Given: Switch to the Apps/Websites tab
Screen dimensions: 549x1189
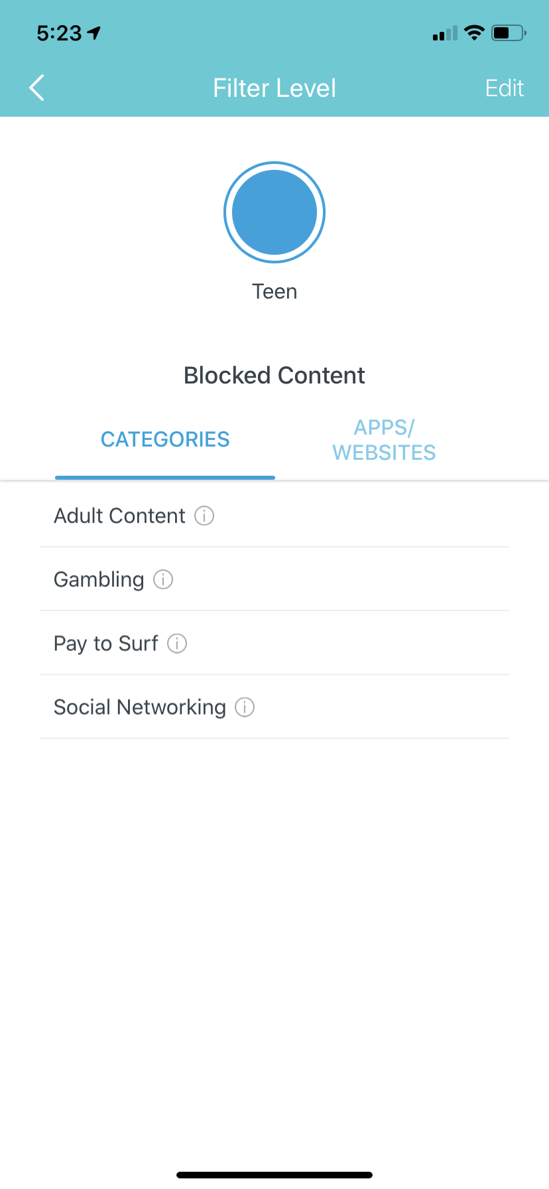Looking at the screenshot, I should tap(384, 439).
